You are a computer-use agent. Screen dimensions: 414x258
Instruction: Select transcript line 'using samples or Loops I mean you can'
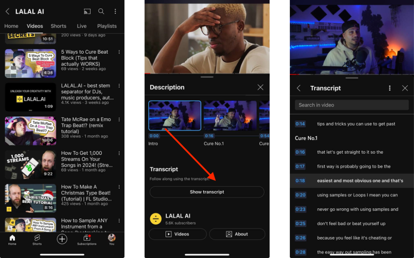(357, 195)
